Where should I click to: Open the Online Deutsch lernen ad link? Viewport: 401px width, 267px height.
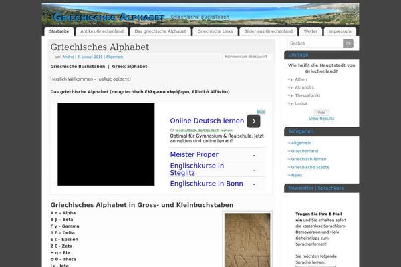[x=207, y=121]
